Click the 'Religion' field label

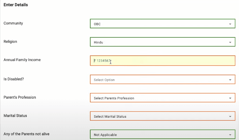click(10, 42)
